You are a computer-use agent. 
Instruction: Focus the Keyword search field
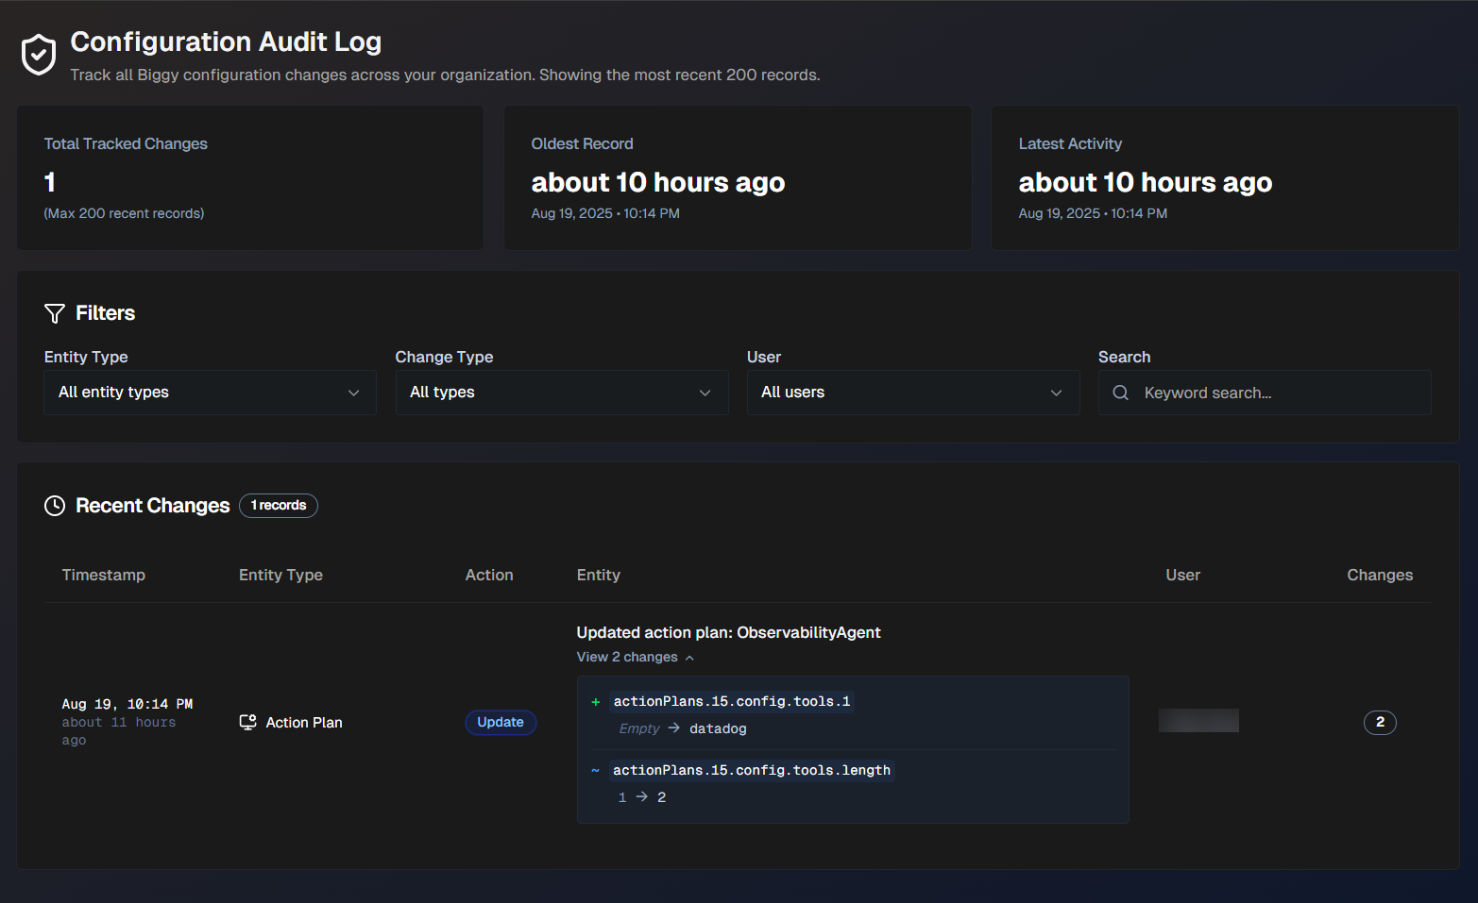tap(1265, 393)
